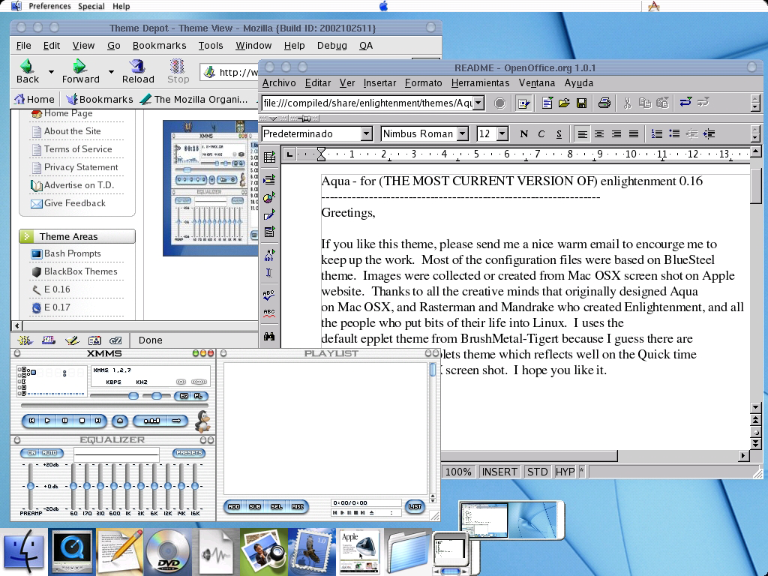The image size is (768, 576).
Task: Open the Bookmarks menu in Mozilla
Action: (159, 46)
